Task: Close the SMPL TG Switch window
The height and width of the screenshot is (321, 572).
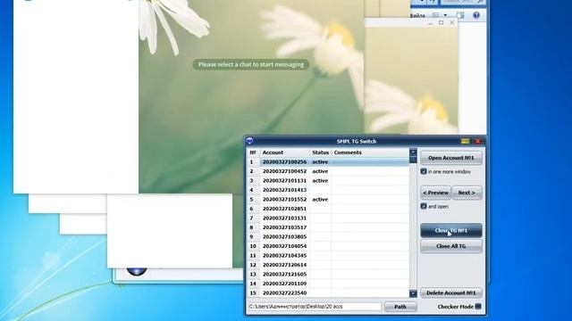Action: 477,141
